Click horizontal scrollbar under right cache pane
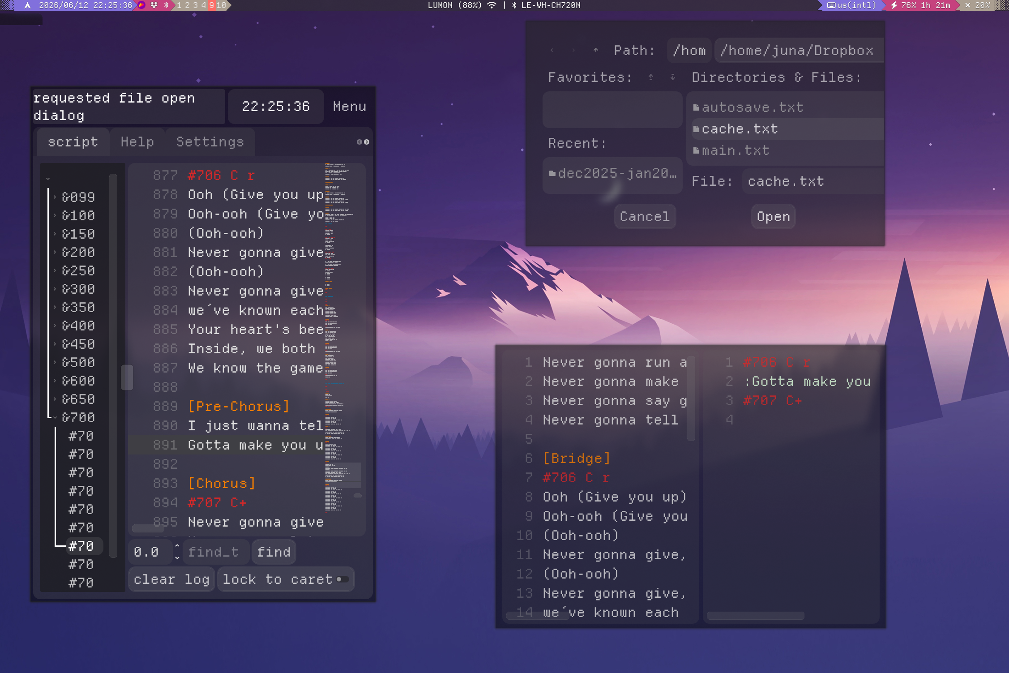Image resolution: width=1009 pixels, height=673 pixels. coord(755,616)
